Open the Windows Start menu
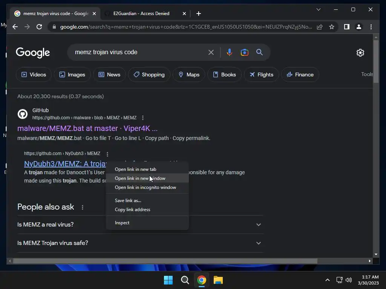The height and width of the screenshot is (289, 386). tap(168, 280)
